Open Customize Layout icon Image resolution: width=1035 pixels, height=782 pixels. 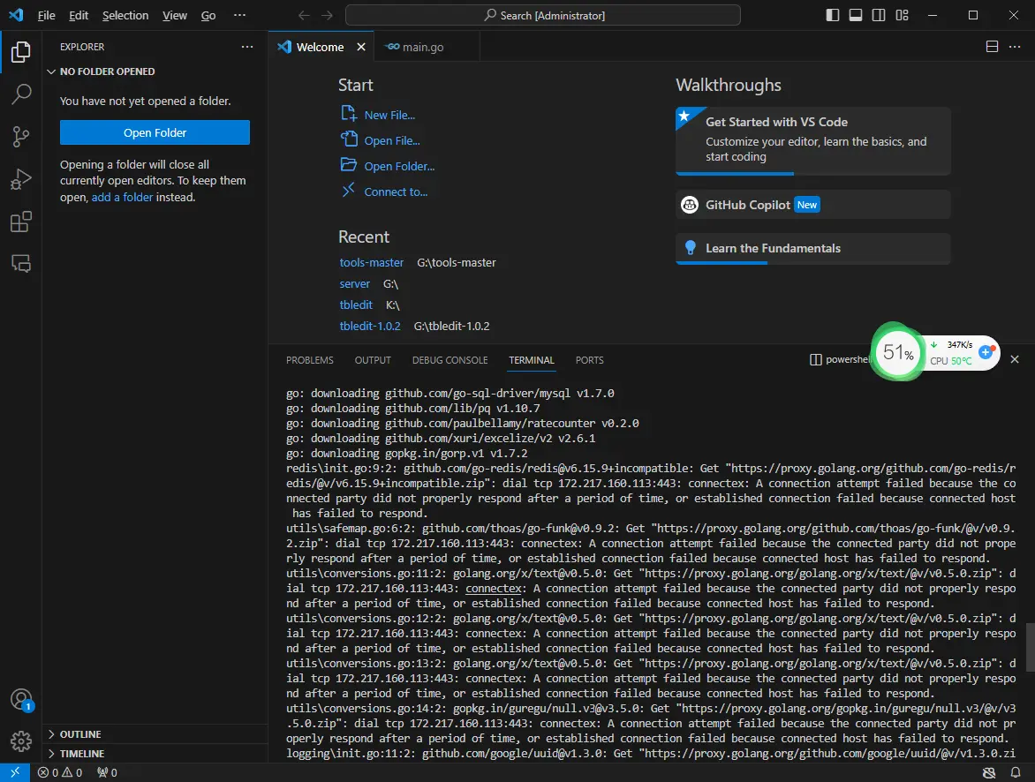pos(902,15)
